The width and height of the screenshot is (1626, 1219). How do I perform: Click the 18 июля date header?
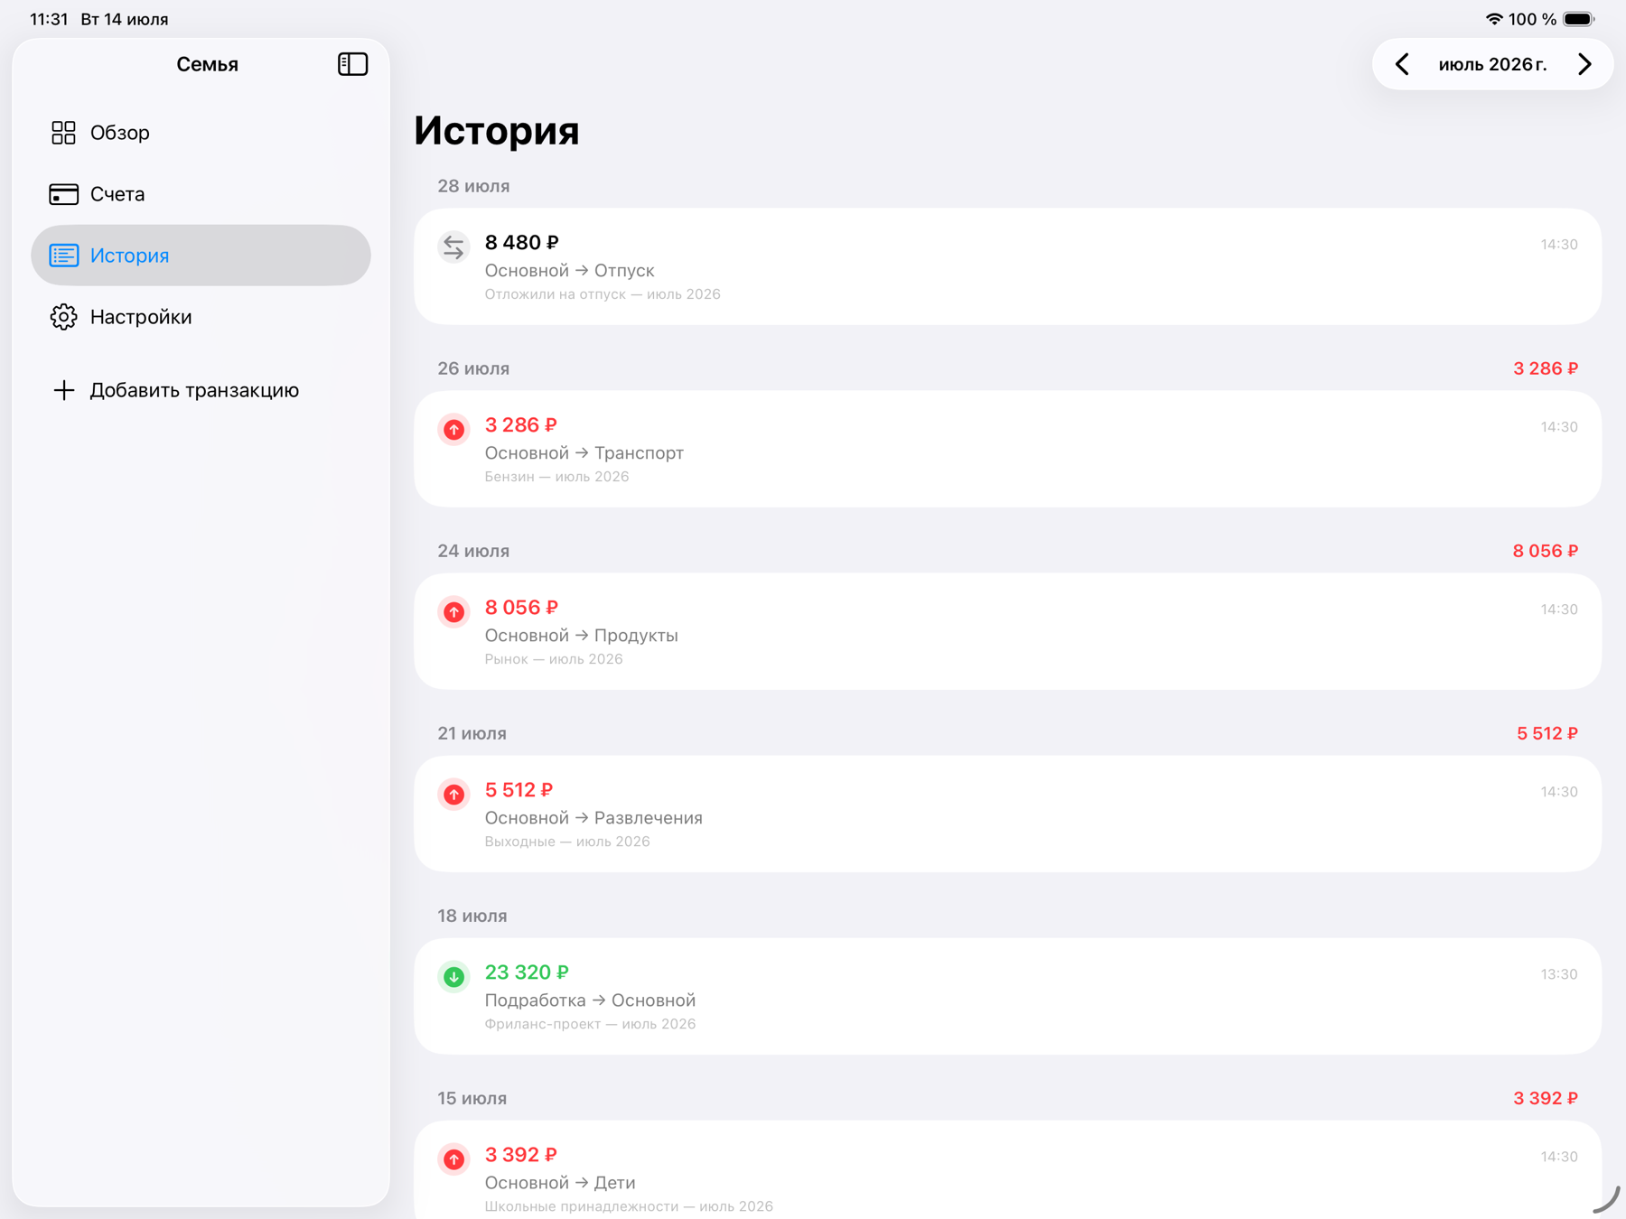(472, 916)
